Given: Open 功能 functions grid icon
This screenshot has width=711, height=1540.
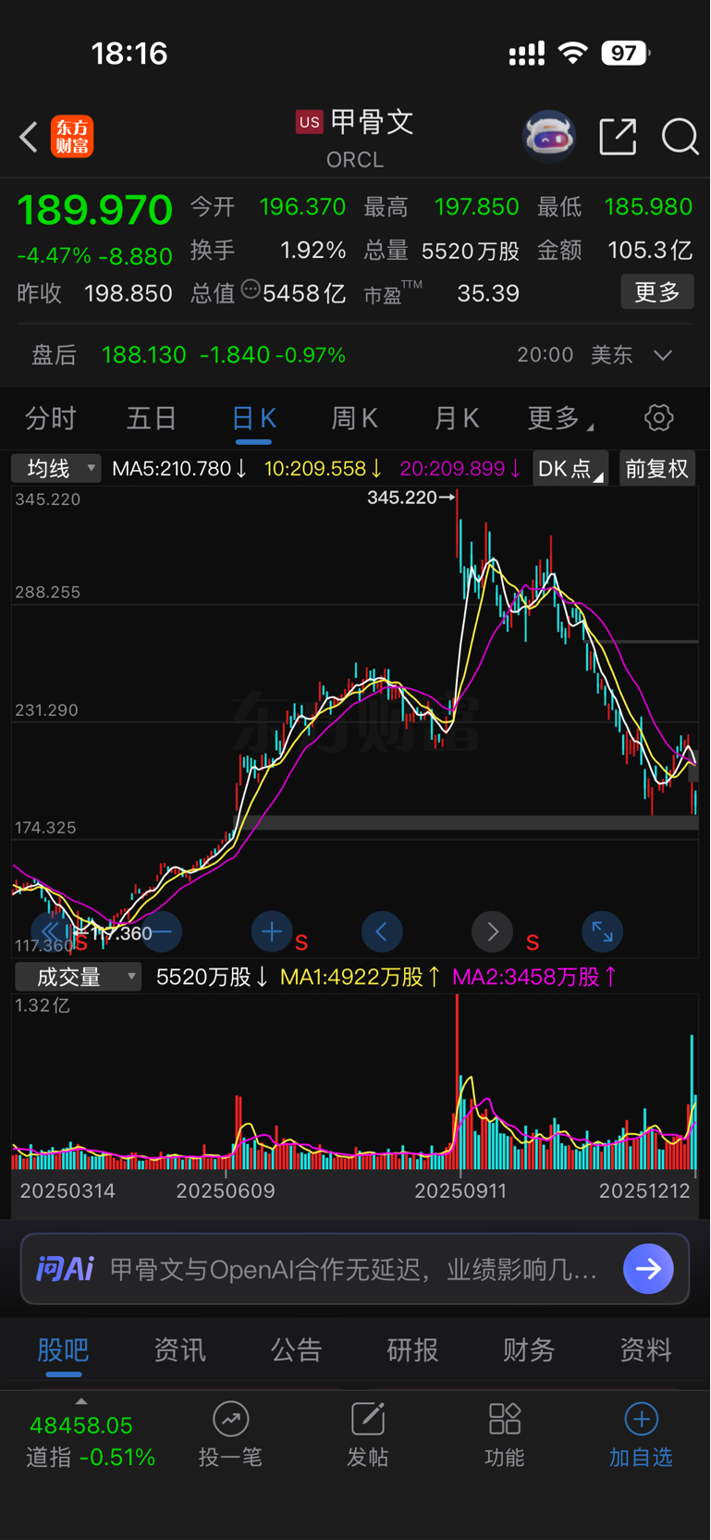Looking at the screenshot, I should pyautogui.click(x=505, y=1418).
